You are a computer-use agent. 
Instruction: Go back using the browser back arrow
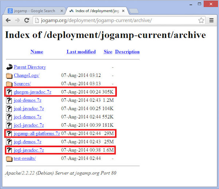(8, 20)
